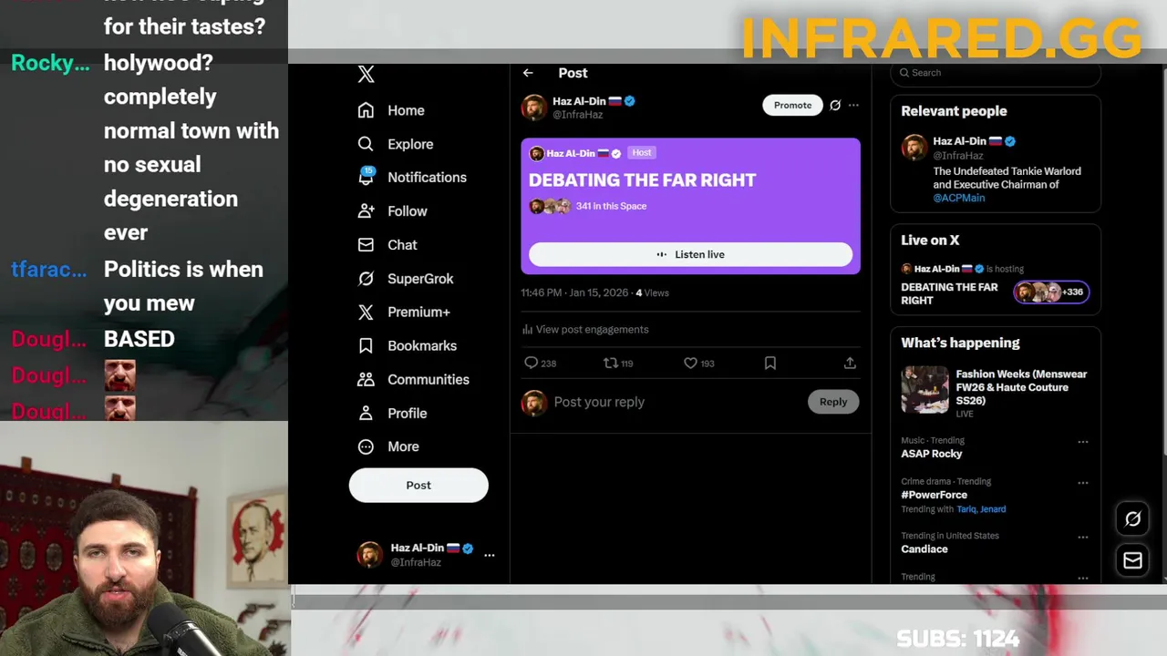Open the ASAP Rocky trending topic

click(932, 454)
